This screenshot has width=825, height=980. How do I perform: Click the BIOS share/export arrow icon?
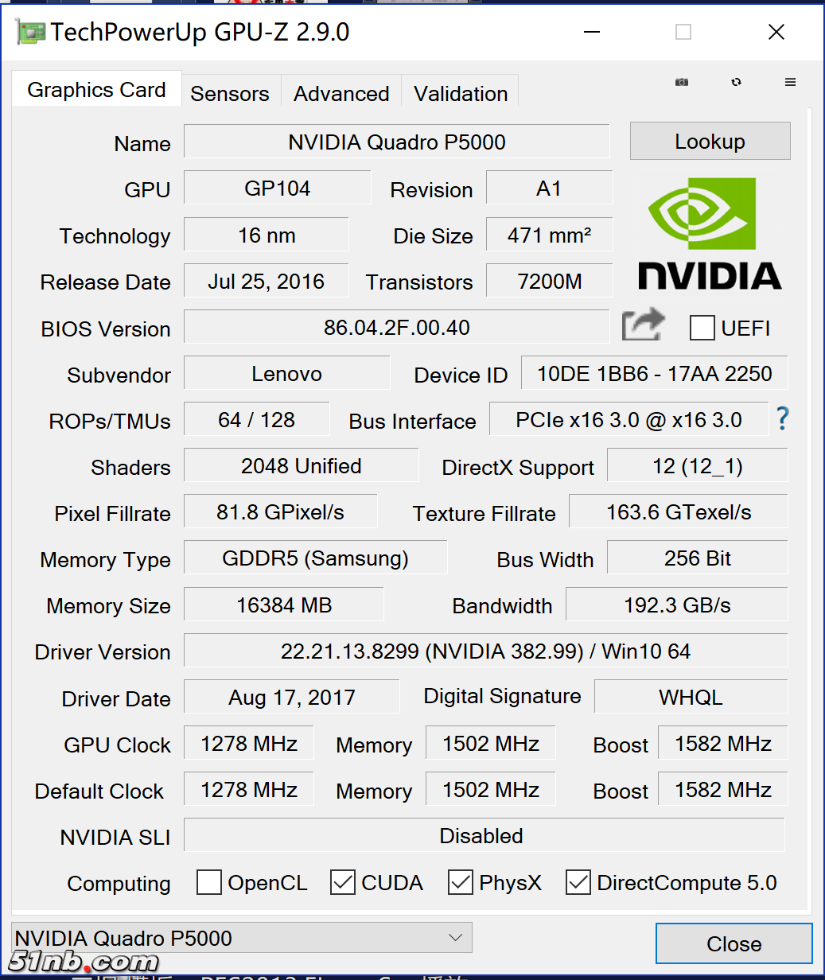pos(642,325)
